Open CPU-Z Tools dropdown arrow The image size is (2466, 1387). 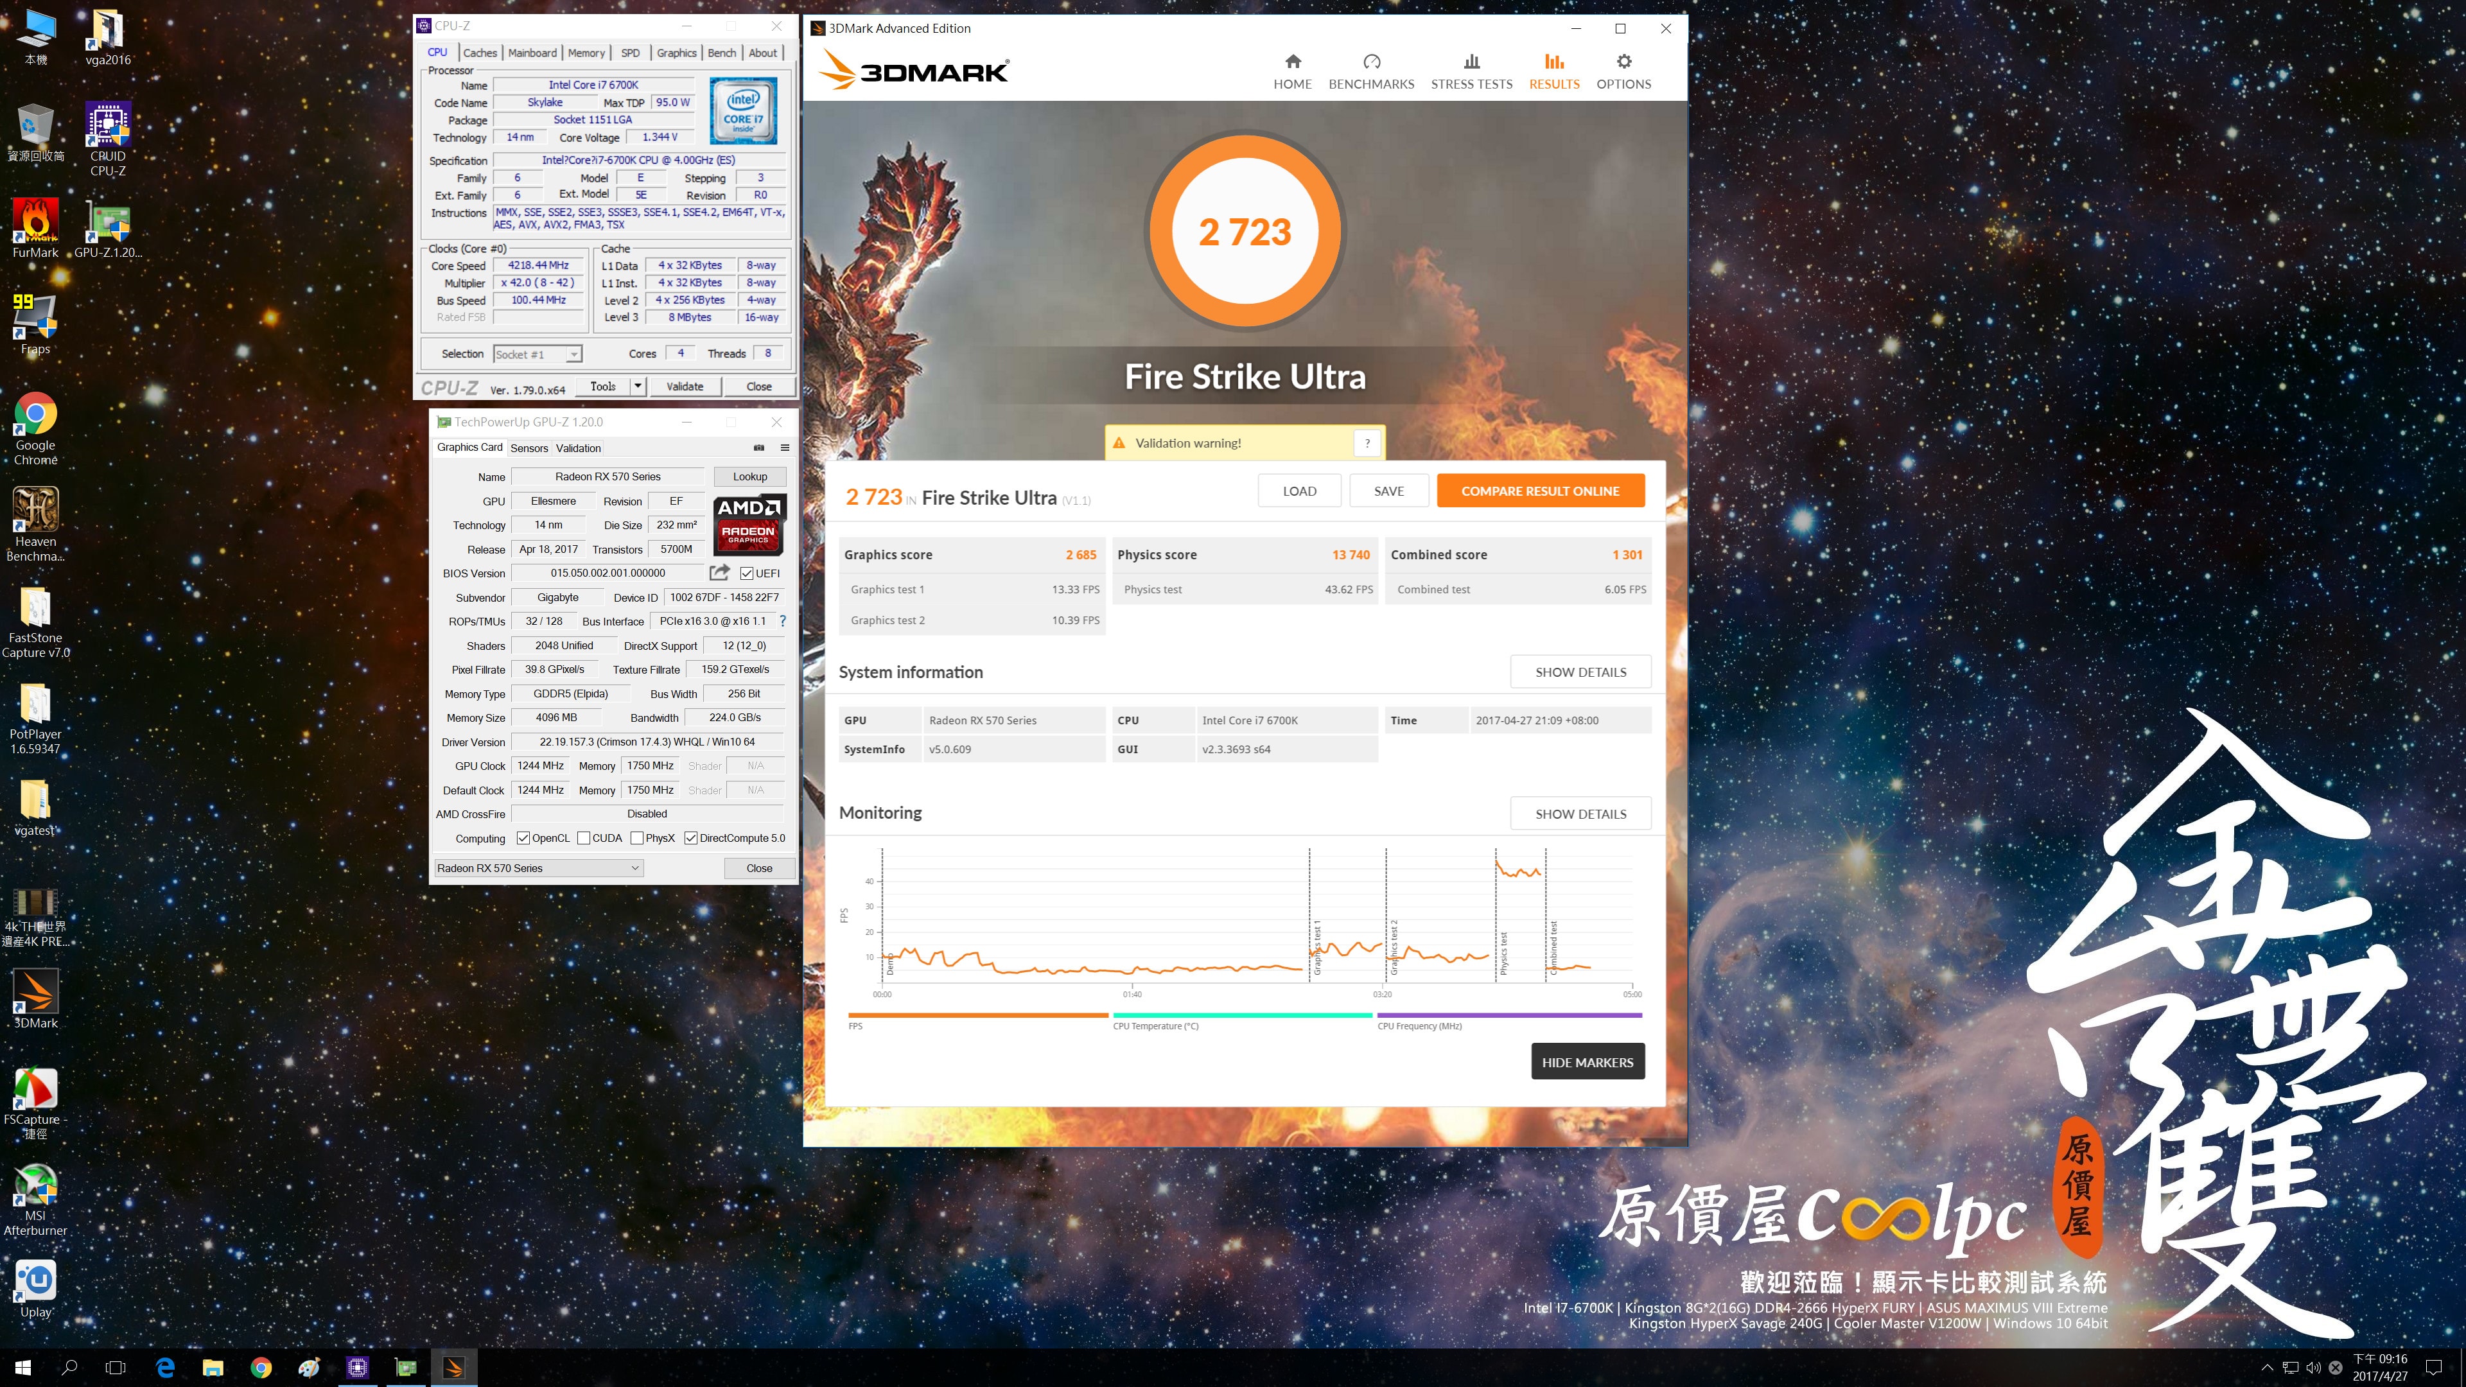(638, 386)
